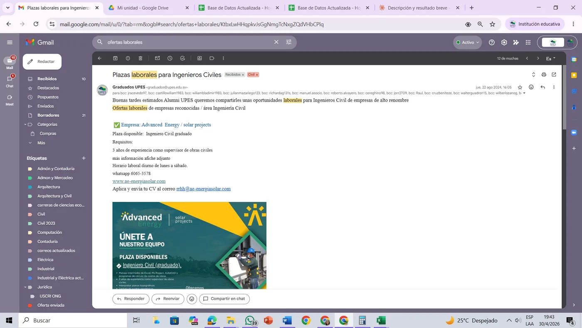Screen dimensions: 582x328
Task: Open Google Calendar in side panel
Action: click(574, 60)
